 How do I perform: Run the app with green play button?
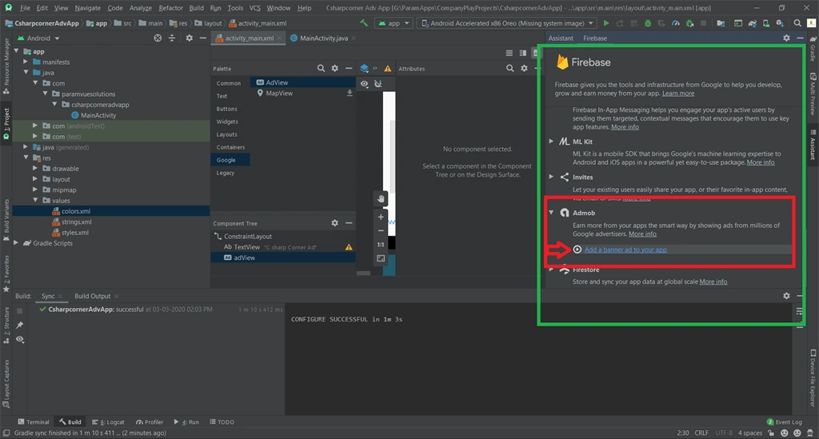606,23
